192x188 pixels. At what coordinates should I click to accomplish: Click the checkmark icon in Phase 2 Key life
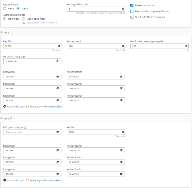coord(123,132)
